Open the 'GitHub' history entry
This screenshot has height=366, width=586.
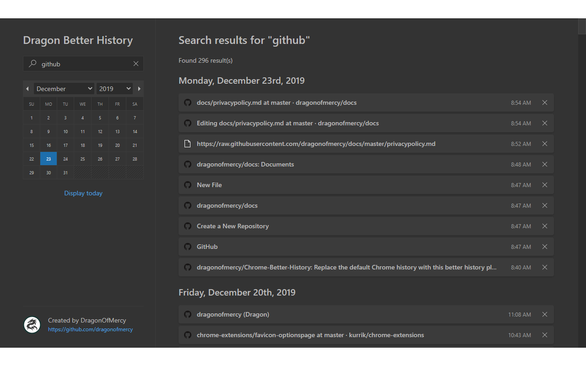207,247
